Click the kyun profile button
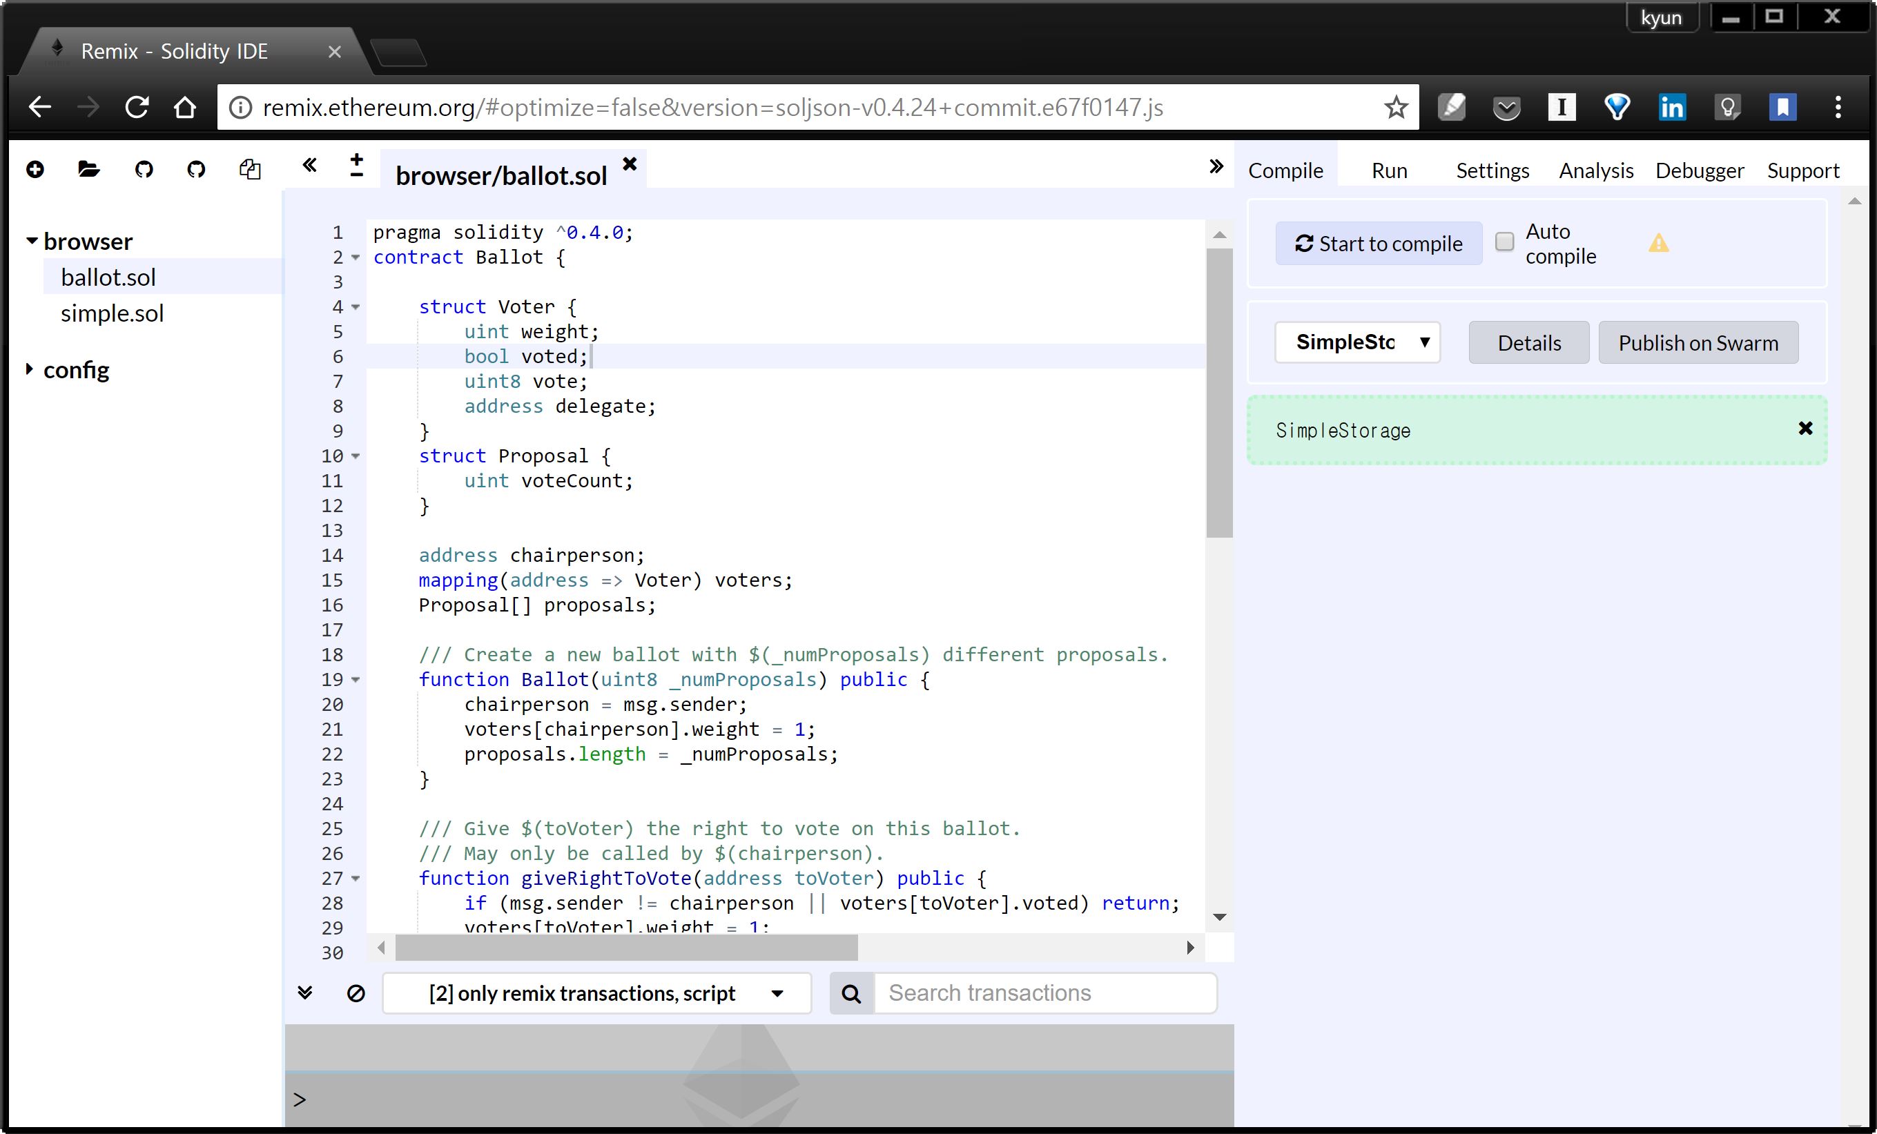This screenshot has width=1877, height=1134. [1662, 17]
